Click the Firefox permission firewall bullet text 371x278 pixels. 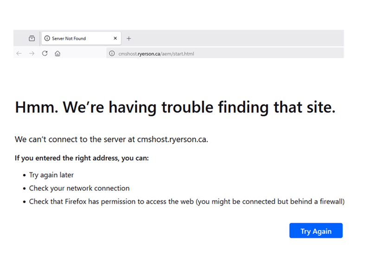[x=186, y=202]
